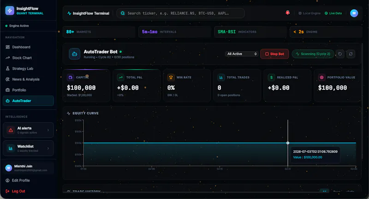Click the Portfolio briefcase icon
This screenshot has height=199, width=369.
pyautogui.click(x=7, y=90)
